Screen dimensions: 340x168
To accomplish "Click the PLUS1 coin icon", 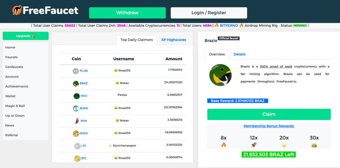I will [76, 71].
